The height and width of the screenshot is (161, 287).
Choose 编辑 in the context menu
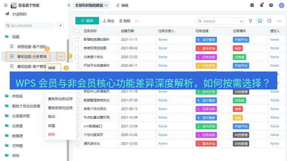pyautogui.click(x=52, y=68)
